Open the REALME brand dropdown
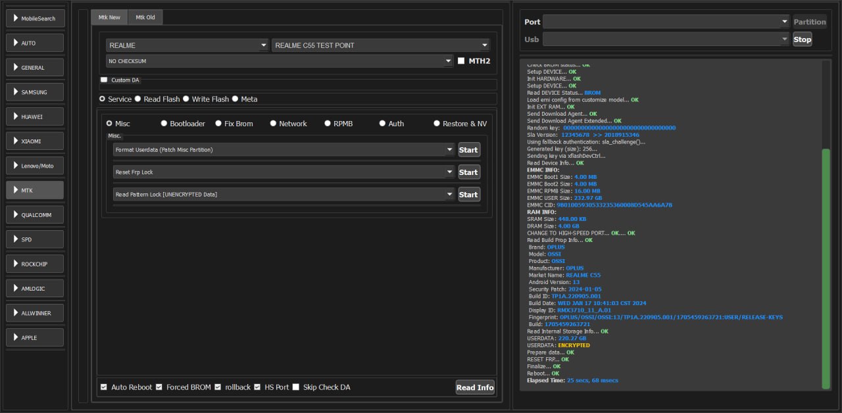 tap(187, 45)
